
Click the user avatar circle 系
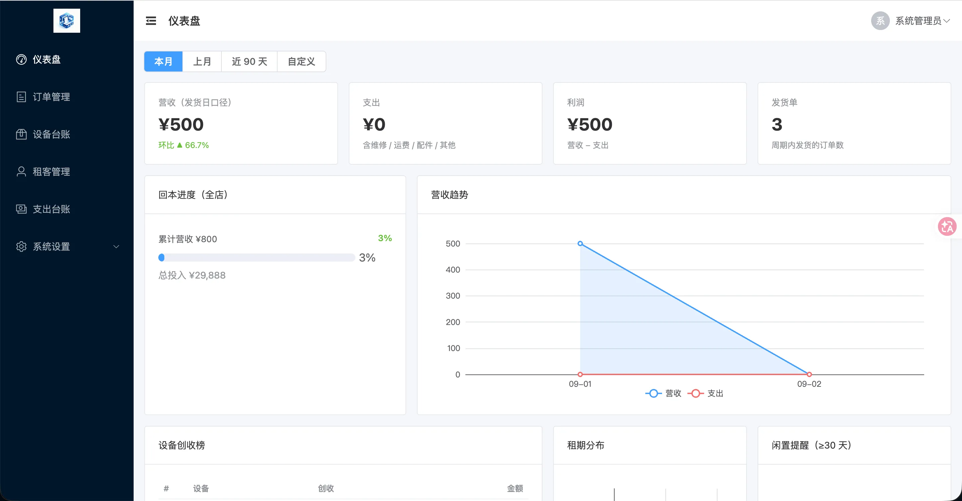coord(880,20)
